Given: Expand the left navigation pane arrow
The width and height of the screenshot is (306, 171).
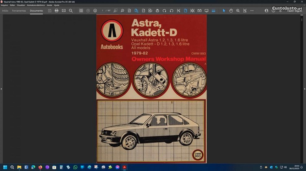Looking at the screenshot, I should tap(1, 89).
